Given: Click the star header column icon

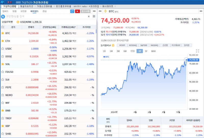Looking at the screenshot, I should coord(3,27).
